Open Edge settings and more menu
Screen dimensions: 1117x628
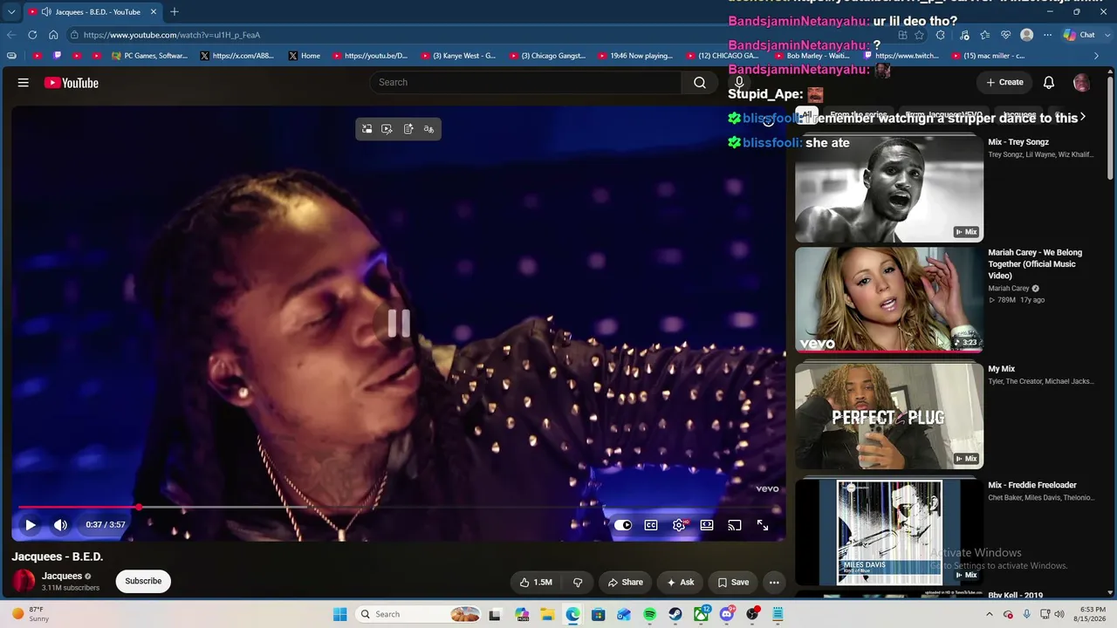click(x=1048, y=35)
